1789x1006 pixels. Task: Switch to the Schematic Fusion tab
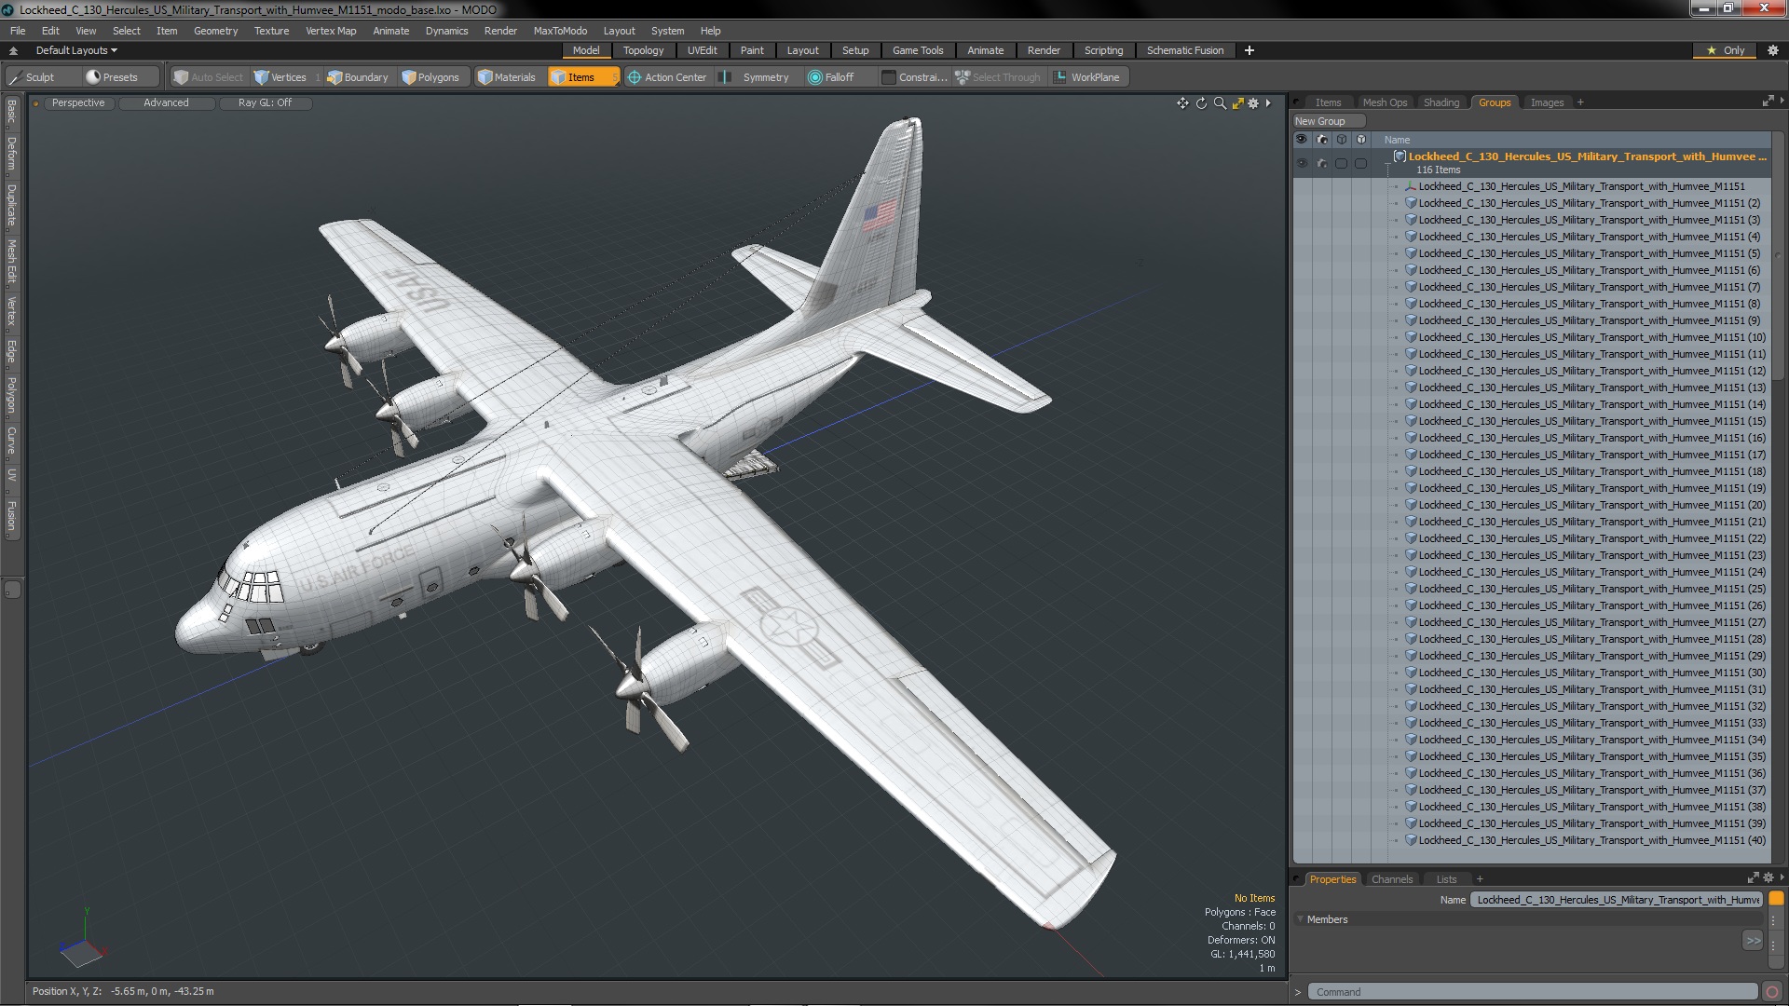1185,50
